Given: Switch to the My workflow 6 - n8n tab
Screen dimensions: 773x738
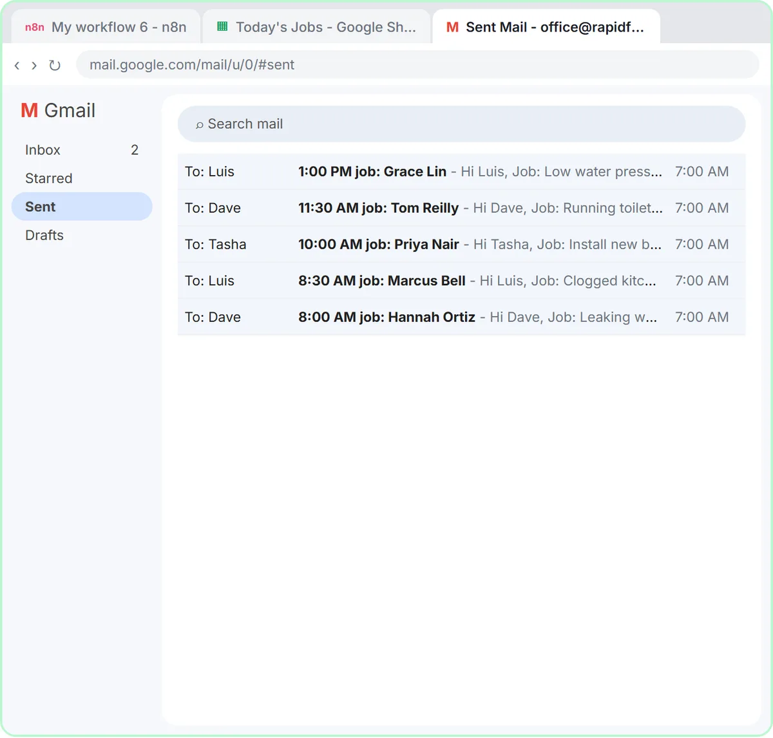Looking at the screenshot, I should (x=106, y=26).
